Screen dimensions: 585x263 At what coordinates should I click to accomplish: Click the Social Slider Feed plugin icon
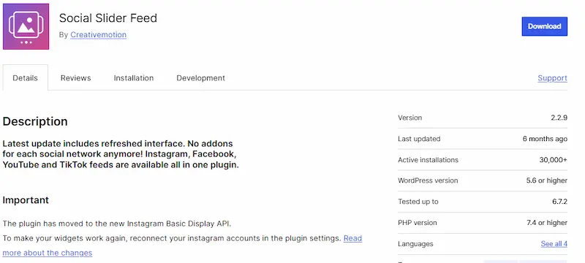click(x=26, y=26)
